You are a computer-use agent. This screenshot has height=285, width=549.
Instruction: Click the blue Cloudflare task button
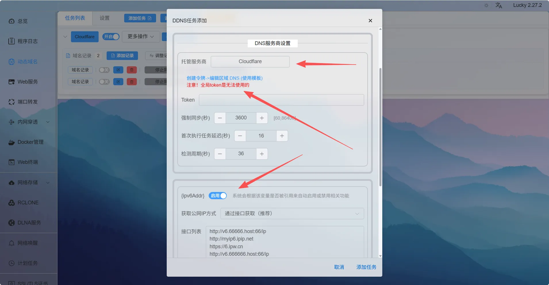(85, 37)
